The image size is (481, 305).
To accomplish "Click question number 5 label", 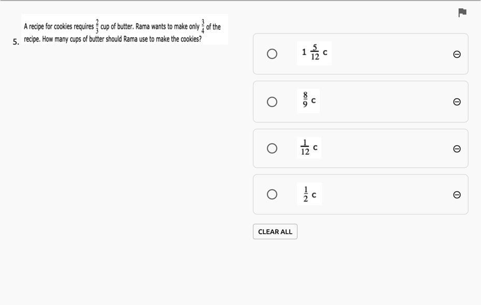I will tap(16, 42).
